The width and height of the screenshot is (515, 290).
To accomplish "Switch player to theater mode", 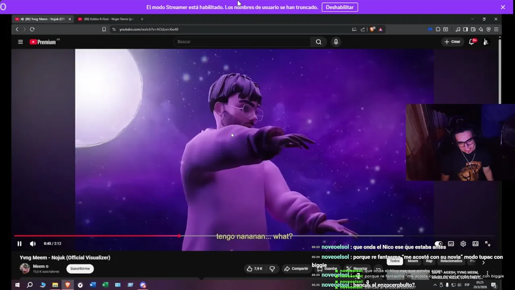I will tap(475, 244).
